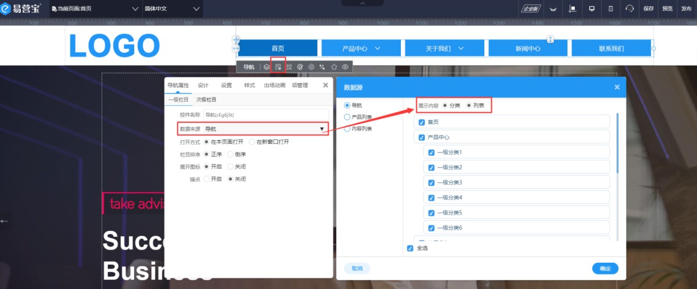Click the 确定 confirm button
The height and width of the screenshot is (289, 697).
click(605, 269)
